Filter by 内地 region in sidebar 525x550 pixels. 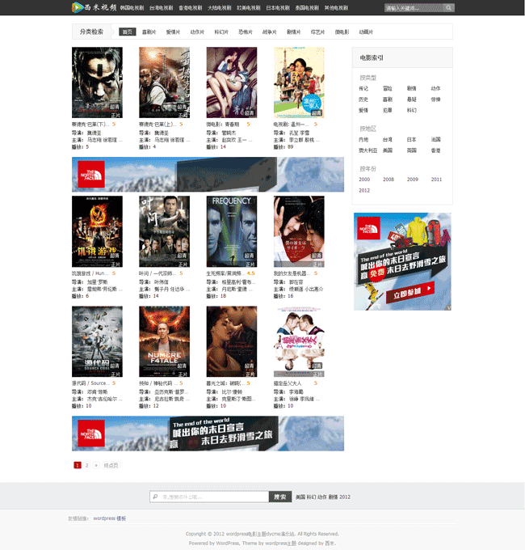tap(363, 139)
